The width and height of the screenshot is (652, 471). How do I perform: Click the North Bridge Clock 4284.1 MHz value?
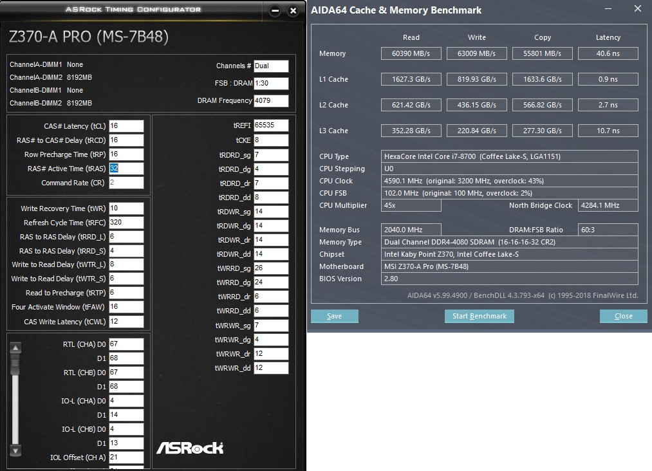pos(608,205)
